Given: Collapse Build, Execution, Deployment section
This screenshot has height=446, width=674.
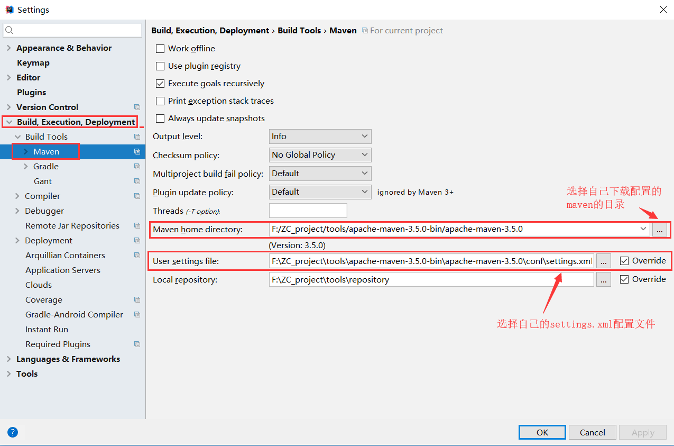Looking at the screenshot, I should 8,122.
